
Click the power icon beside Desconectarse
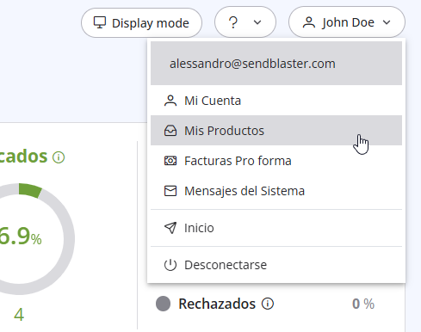[x=170, y=265]
